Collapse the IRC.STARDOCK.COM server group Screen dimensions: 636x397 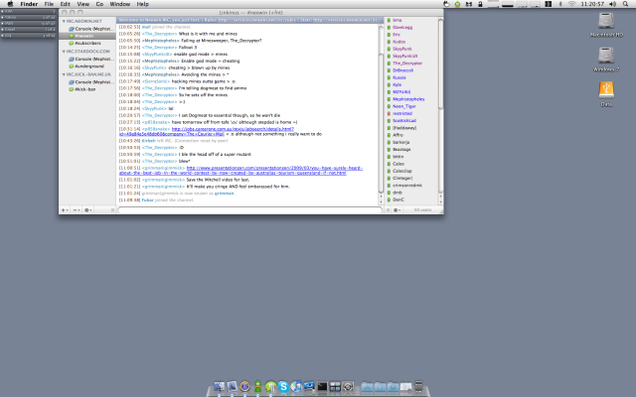point(63,51)
